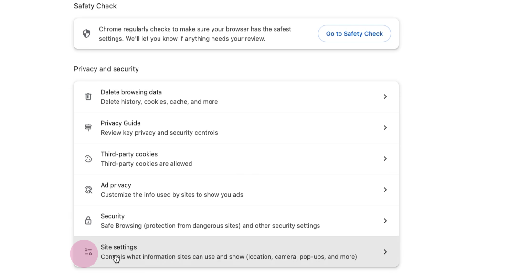Click 'Delete history, cookies, cache, and more' text
530x276 pixels.
159,101
